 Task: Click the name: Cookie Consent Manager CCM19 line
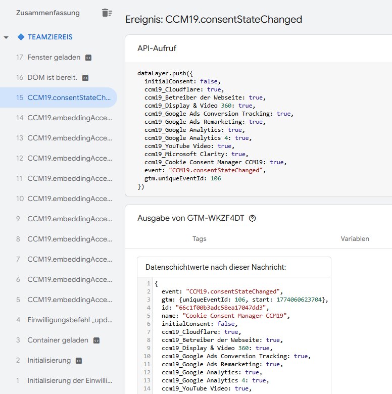tap(226, 316)
